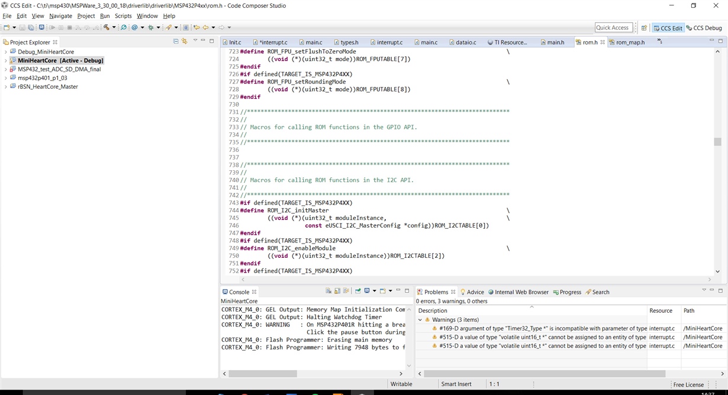The image size is (728, 395).
Task: Click the Back navigation arrow icon
Action: (x=205, y=27)
